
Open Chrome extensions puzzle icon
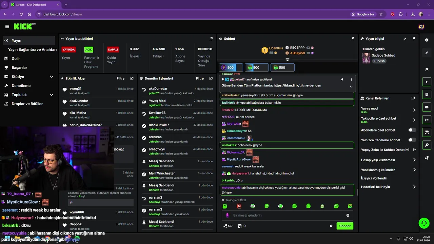[x=401, y=14]
